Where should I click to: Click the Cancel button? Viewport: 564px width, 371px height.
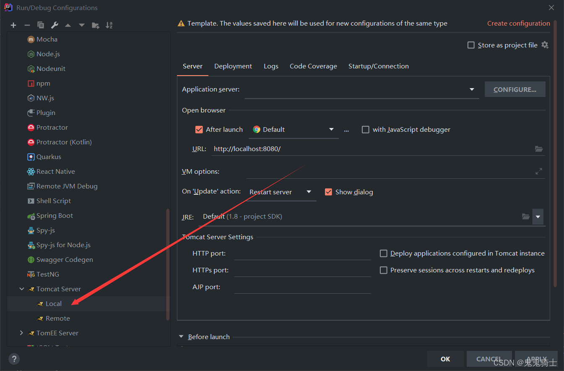coord(489,359)
